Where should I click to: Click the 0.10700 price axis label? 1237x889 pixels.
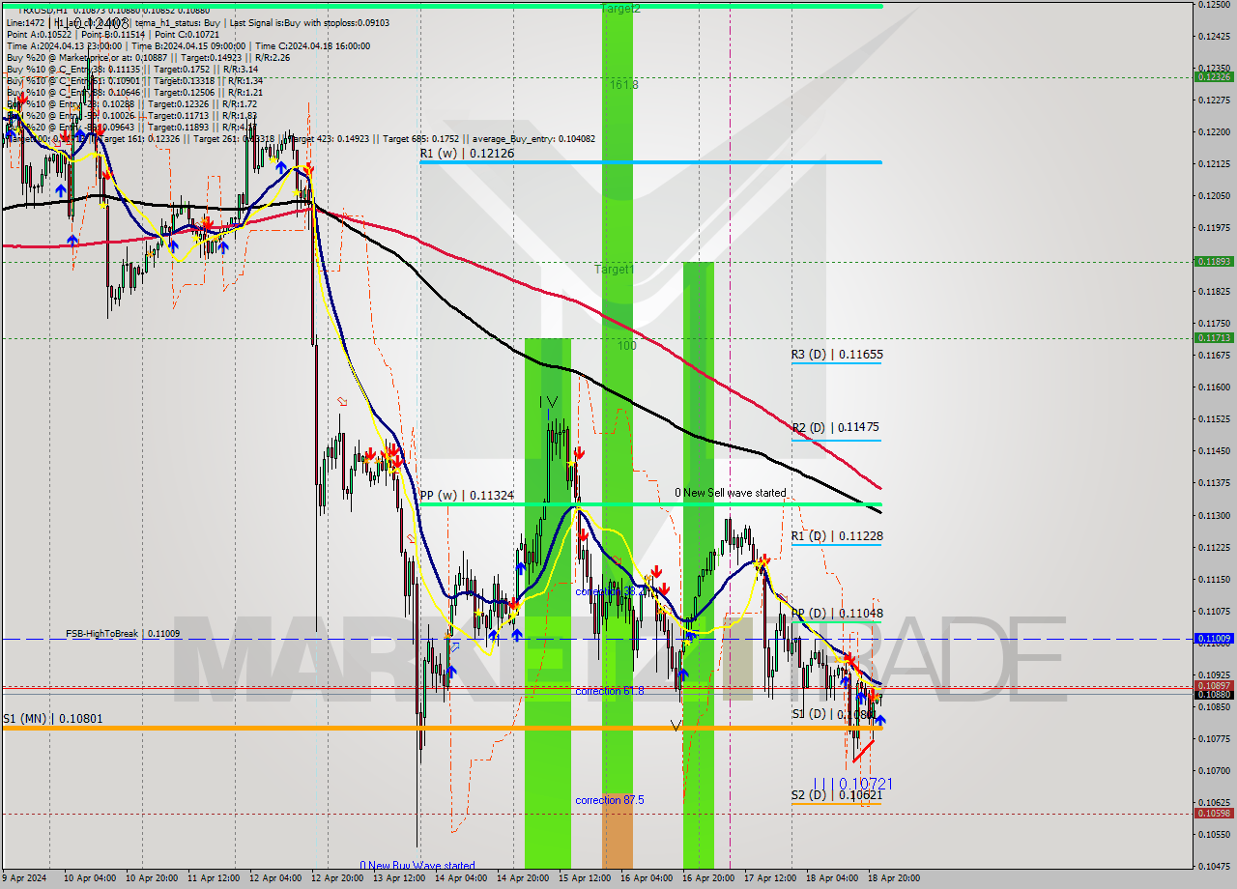[x=1214, y=770]
